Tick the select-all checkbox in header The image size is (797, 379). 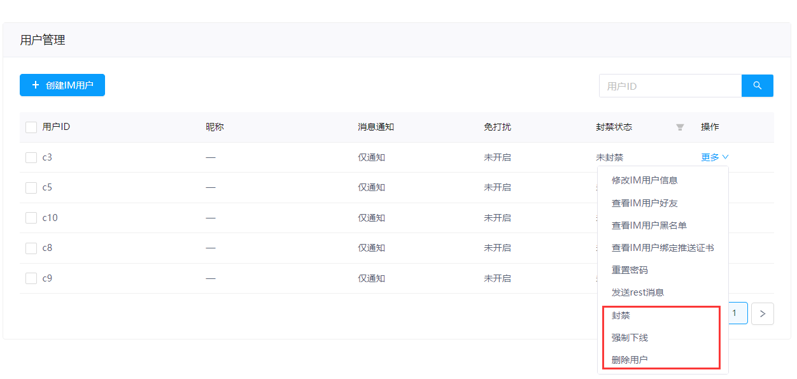pyautogui.click(x=31, y=127)
